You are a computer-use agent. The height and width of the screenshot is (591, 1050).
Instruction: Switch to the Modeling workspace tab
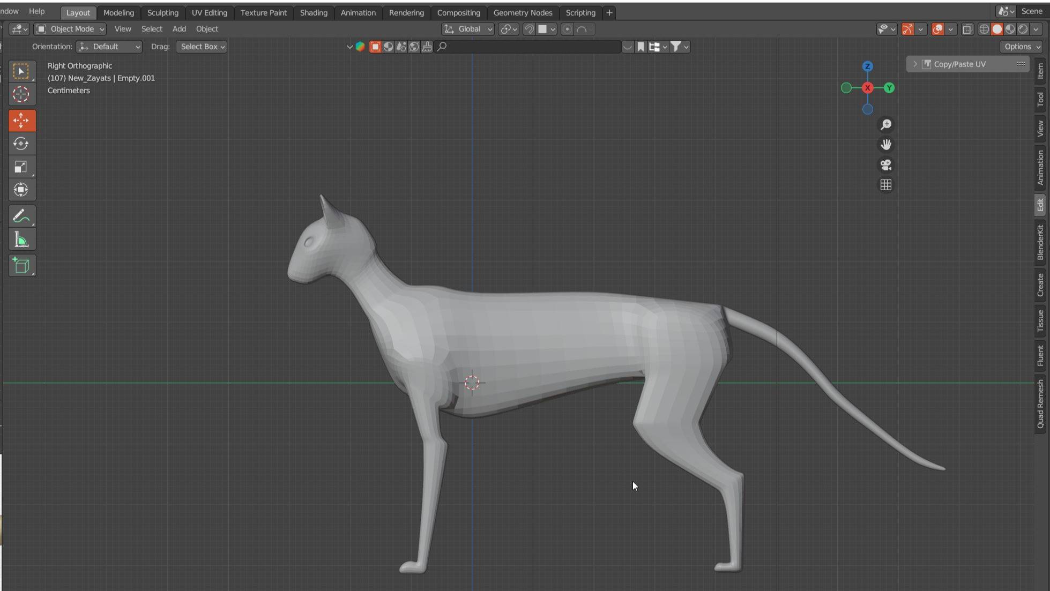click(118, 12)
